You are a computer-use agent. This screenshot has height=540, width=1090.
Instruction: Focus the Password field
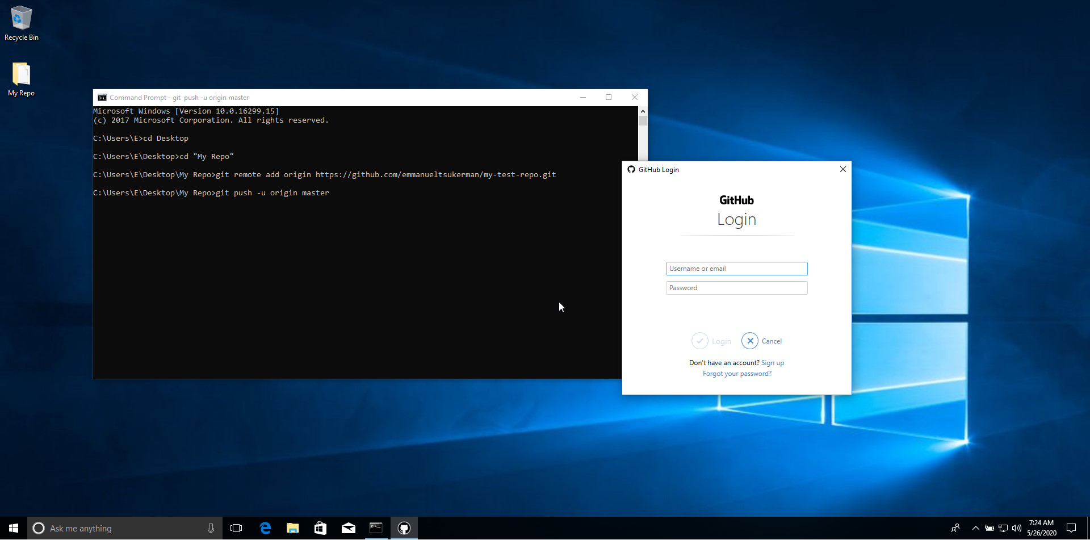736,288
